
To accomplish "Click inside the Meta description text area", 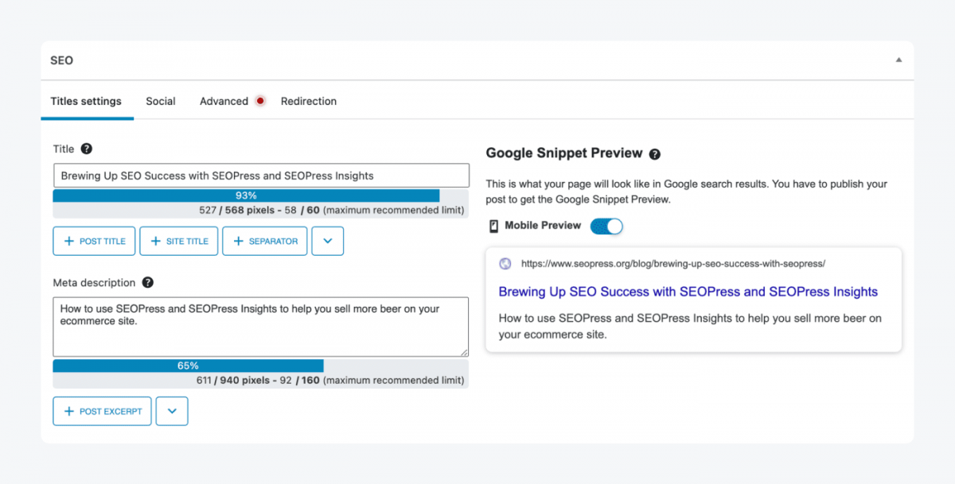I will click(260, 326).
